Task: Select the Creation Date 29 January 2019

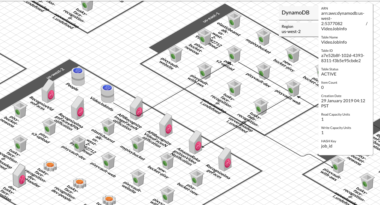Action: [343, 103]
